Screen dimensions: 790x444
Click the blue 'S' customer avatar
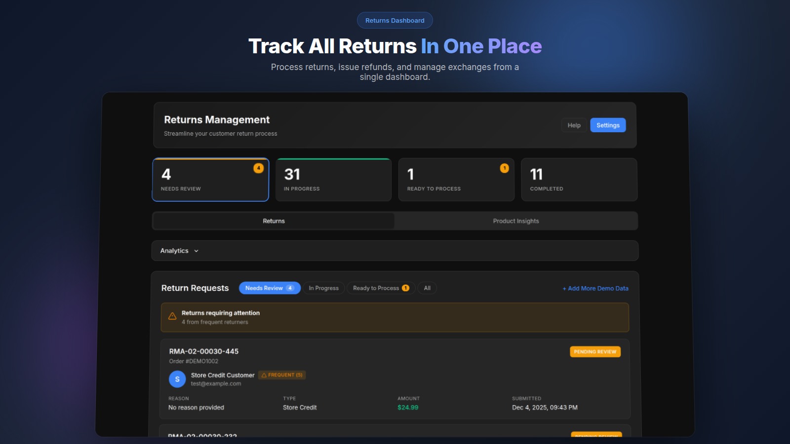coord(177,379)
